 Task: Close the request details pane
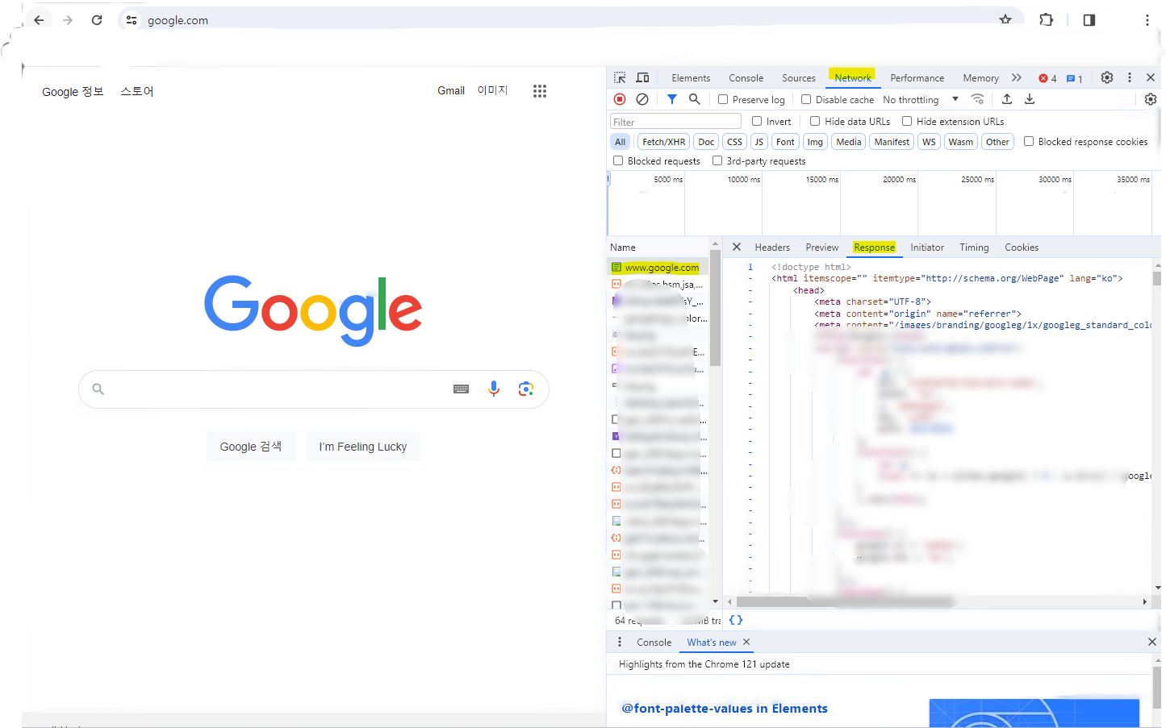click(736, 248)
